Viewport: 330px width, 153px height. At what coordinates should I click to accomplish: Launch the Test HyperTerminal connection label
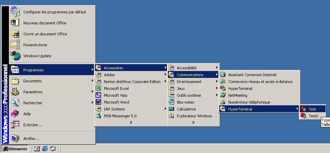313,109
